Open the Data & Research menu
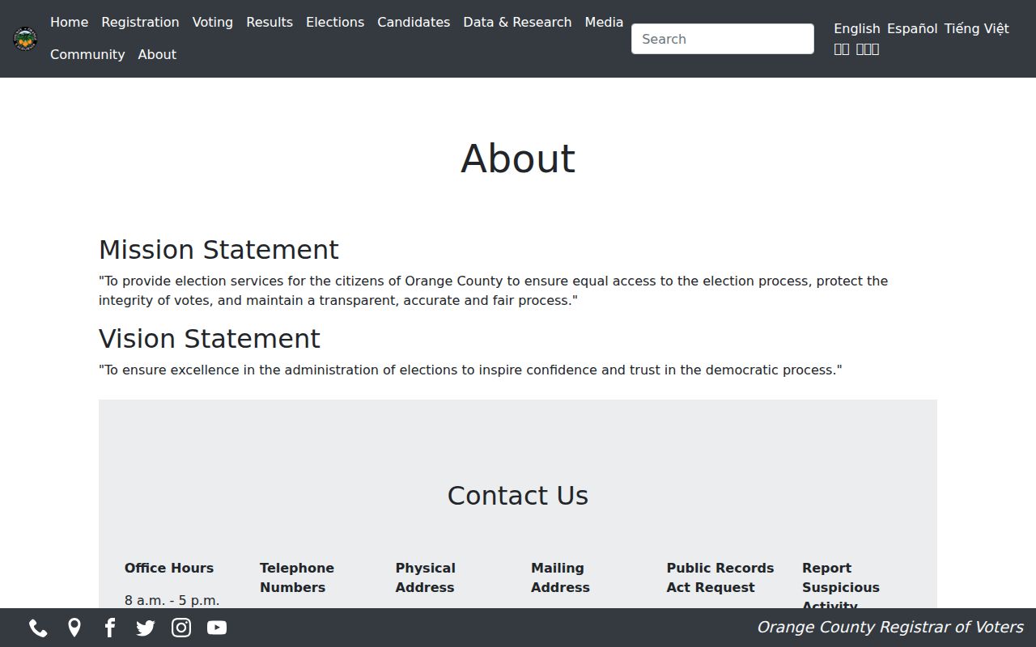Viewport: 1036px width, 647px height. [517, 23]
